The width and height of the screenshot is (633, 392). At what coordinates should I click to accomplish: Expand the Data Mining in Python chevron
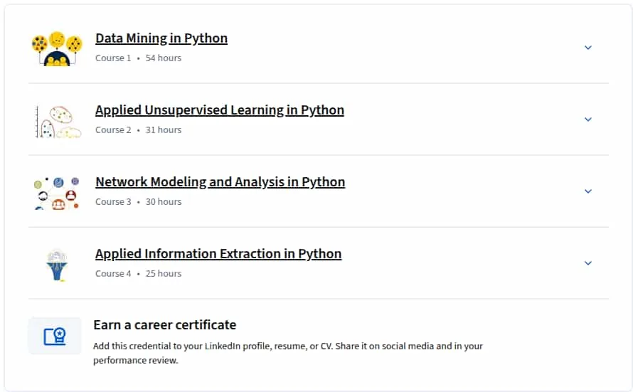point(588,48)
